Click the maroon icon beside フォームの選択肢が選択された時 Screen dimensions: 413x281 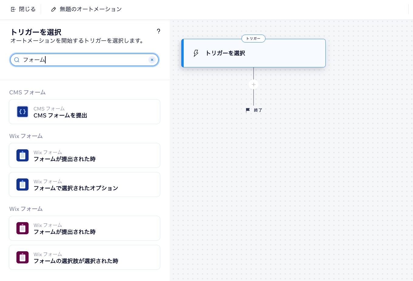(23, 257)
